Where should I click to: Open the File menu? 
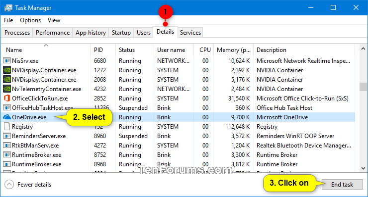[8, 20]
